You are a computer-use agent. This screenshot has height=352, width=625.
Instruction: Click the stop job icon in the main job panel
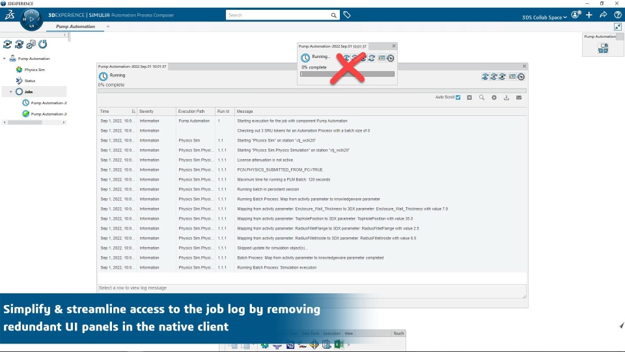pos(502,77)
